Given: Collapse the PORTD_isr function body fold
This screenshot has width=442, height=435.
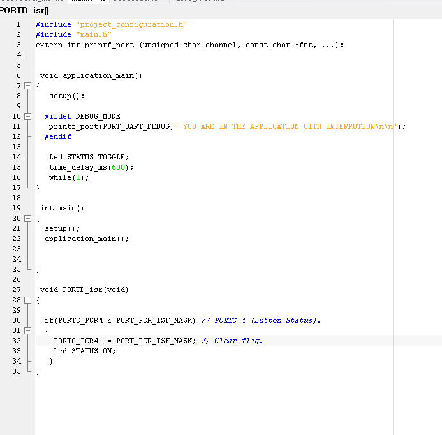Looking at the screenshot, I should 27,300.
